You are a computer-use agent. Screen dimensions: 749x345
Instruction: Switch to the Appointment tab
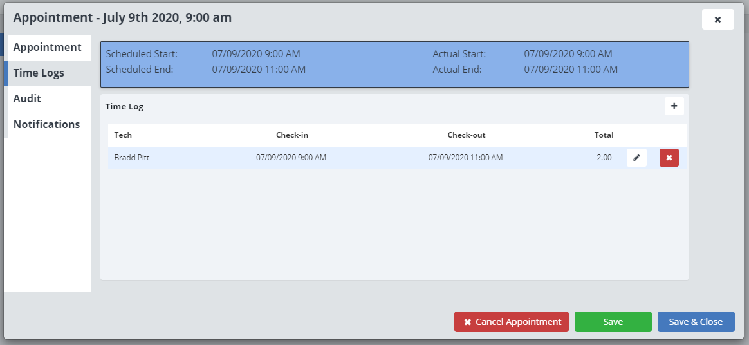pyautogui.click(x=48, y=48)
